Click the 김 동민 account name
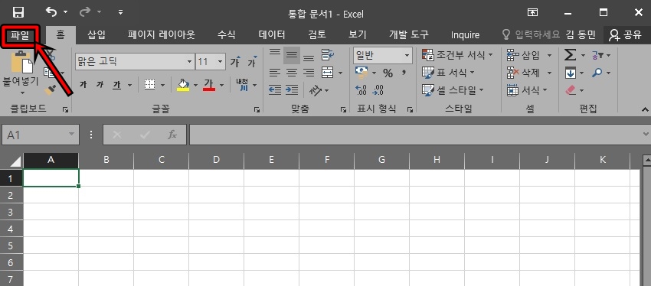This screenshot has height=286, width=651. [x=581, y=35]
